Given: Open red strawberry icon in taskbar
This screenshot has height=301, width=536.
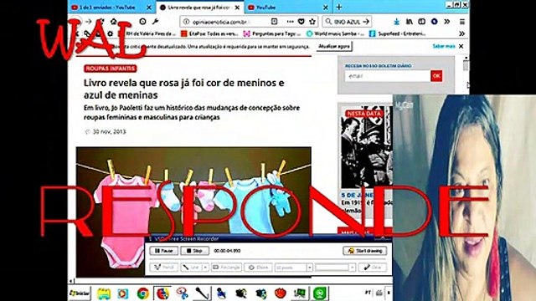Looking at the screenshot, I should (x=281, y=293).
